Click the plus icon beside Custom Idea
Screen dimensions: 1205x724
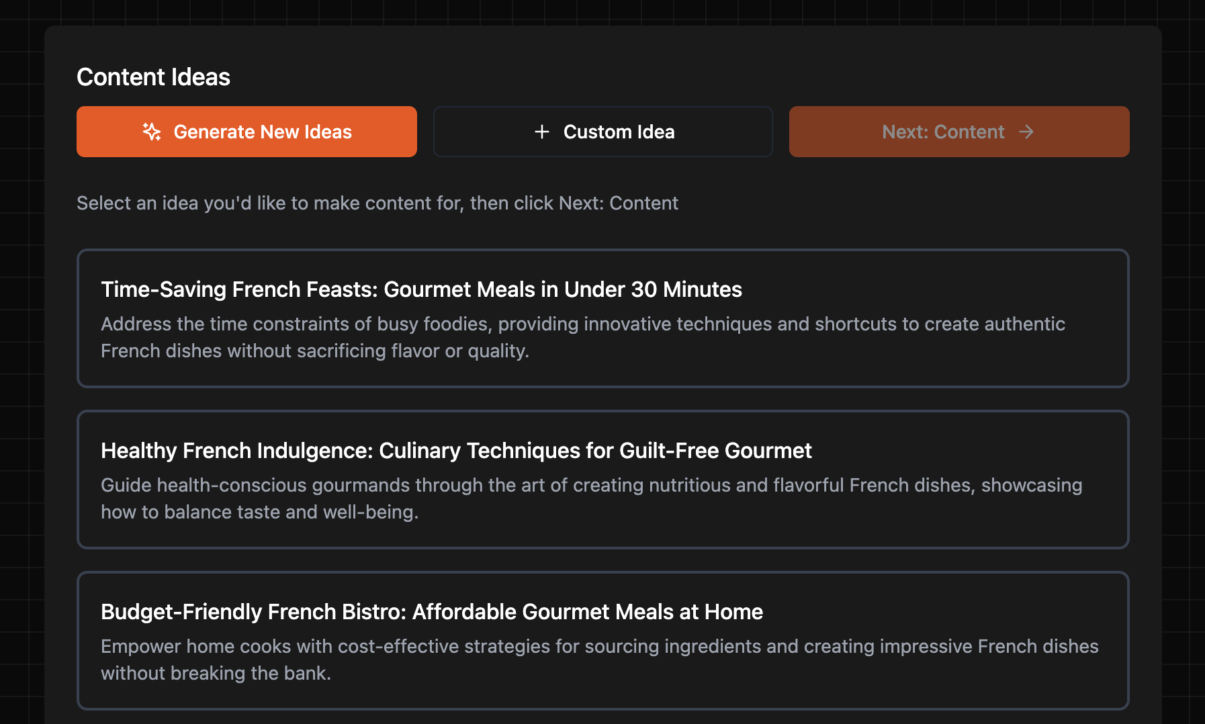541,132
